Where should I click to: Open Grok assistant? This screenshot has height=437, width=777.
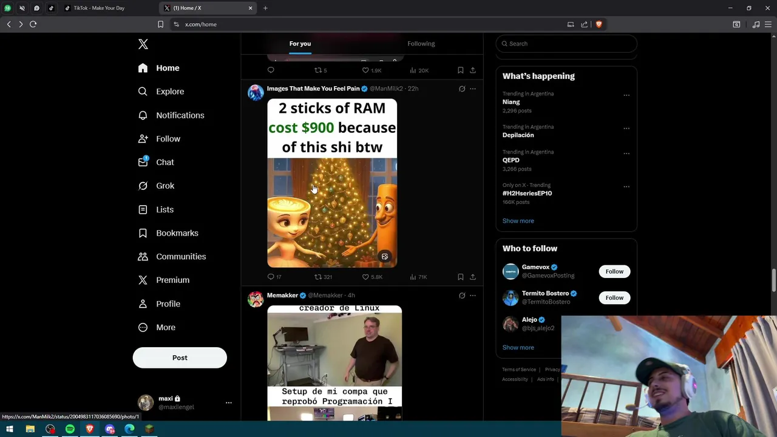[156, 186]
